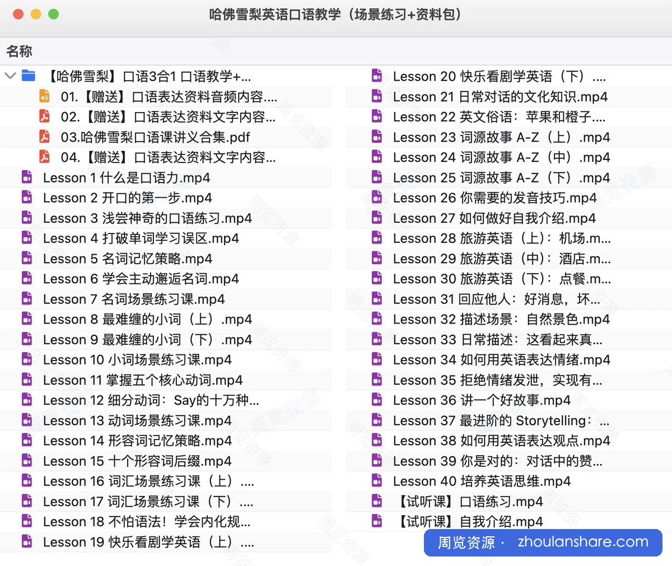Image resolution: width=672 pixels, height=566 pixels.
Task: Click video icon of Lesson 40 培养英语思维
Action: pyautogui.click(x=377, y=481)
